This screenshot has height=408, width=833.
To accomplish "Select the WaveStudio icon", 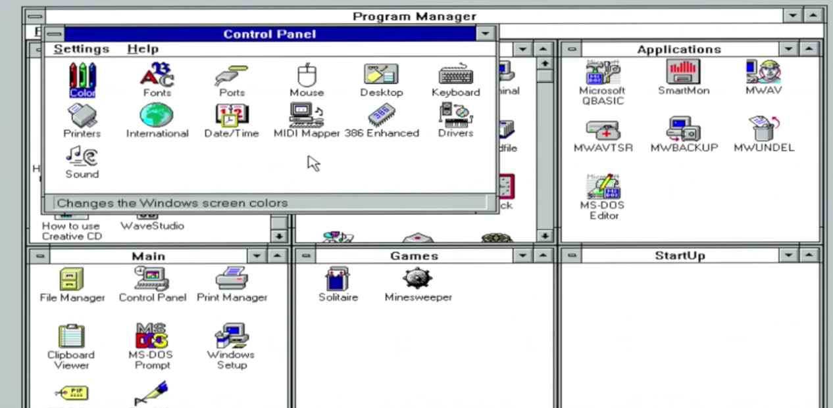I will (x=152, y=222).
